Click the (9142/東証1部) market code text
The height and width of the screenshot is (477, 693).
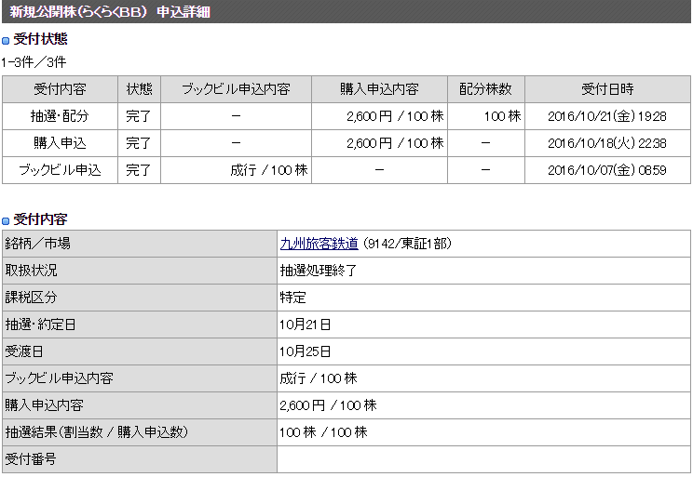coord(407,244)
